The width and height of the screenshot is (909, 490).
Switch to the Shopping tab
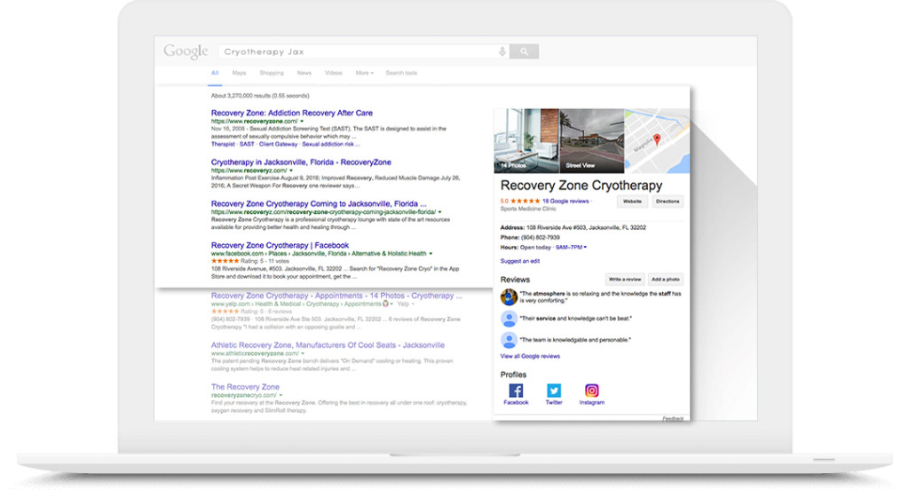point(272,73)
